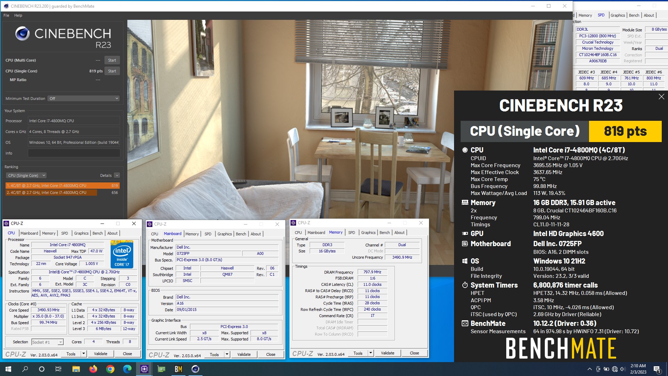The image size is (668, 376).
Task: Start CPU Single Core benchmark
Action: pos(112,71)
